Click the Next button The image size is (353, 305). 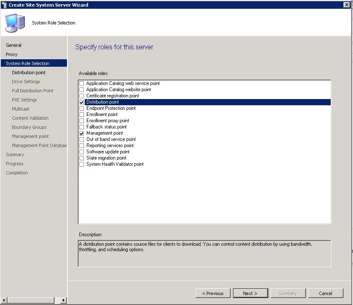(250, 293)
